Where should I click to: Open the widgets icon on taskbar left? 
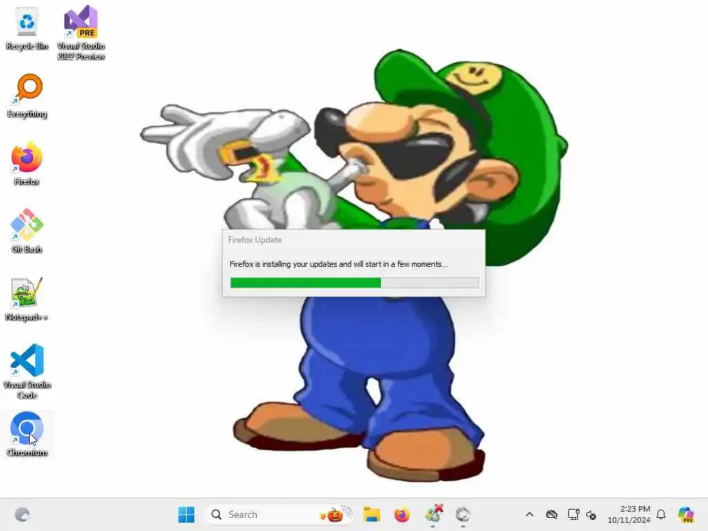pos(22,514)
